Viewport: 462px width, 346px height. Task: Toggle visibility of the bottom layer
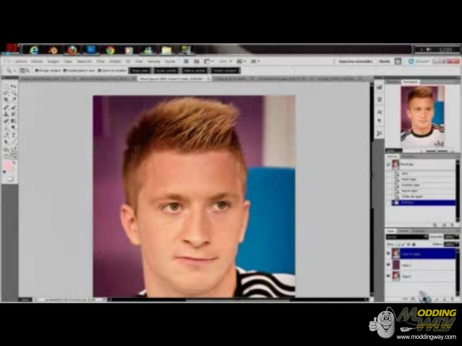point(388,276)
